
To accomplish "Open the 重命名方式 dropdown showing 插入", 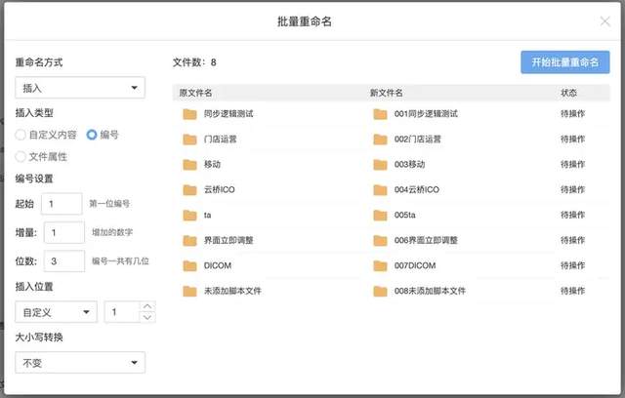I will pyautogui.click(x=80, y=88).
